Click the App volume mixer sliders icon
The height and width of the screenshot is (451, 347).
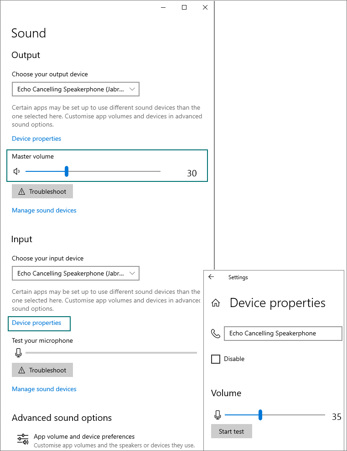click(23, 440)
